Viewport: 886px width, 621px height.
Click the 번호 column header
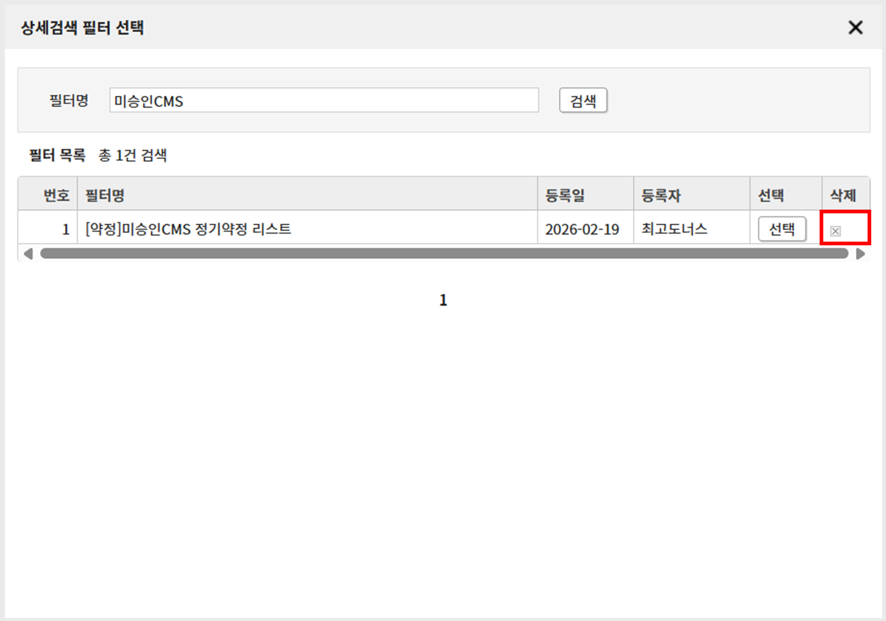56,196
